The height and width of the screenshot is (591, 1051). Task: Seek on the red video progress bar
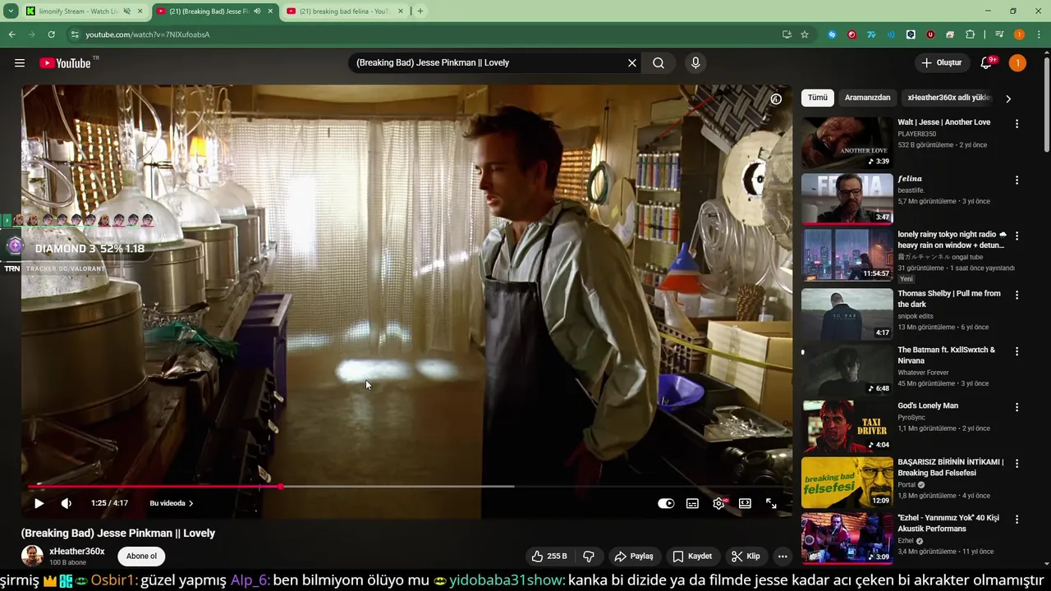click(406, 487)
